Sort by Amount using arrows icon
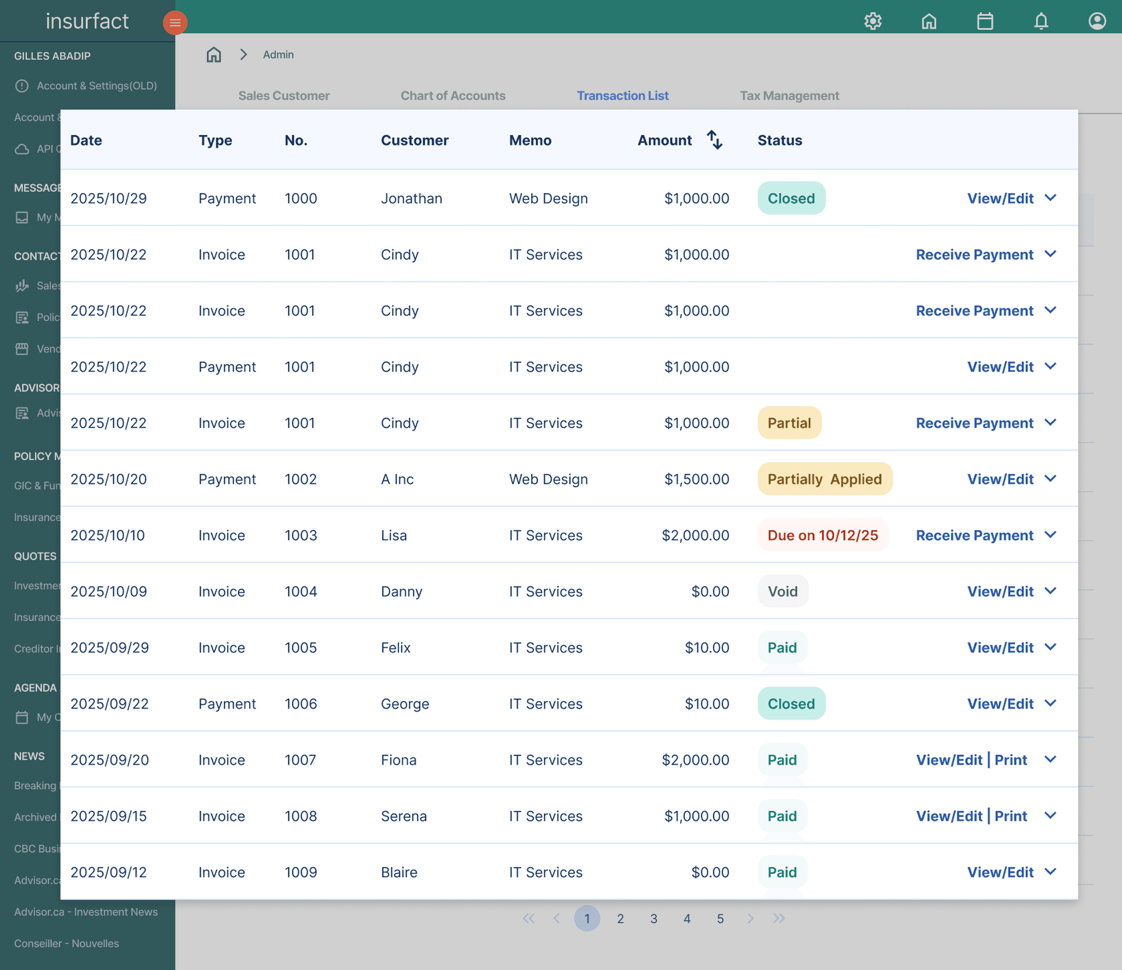This screenshot has width=1122, height=970. [x=714, y=140]
